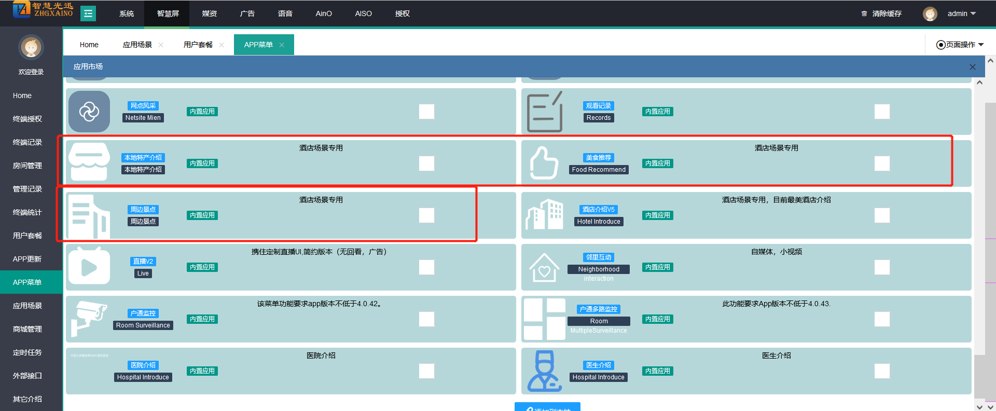The image size is (996, 411).
Task: Click the Netsite Mien app icon
Action: (89, 112)
